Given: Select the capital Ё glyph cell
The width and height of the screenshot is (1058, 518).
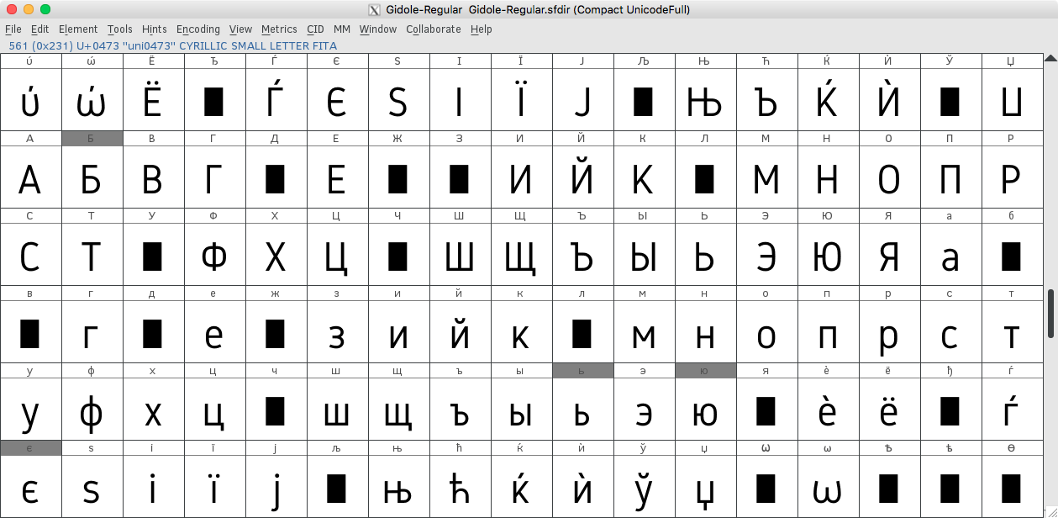Looking at the screenshot, I should (x=153, y=100).
